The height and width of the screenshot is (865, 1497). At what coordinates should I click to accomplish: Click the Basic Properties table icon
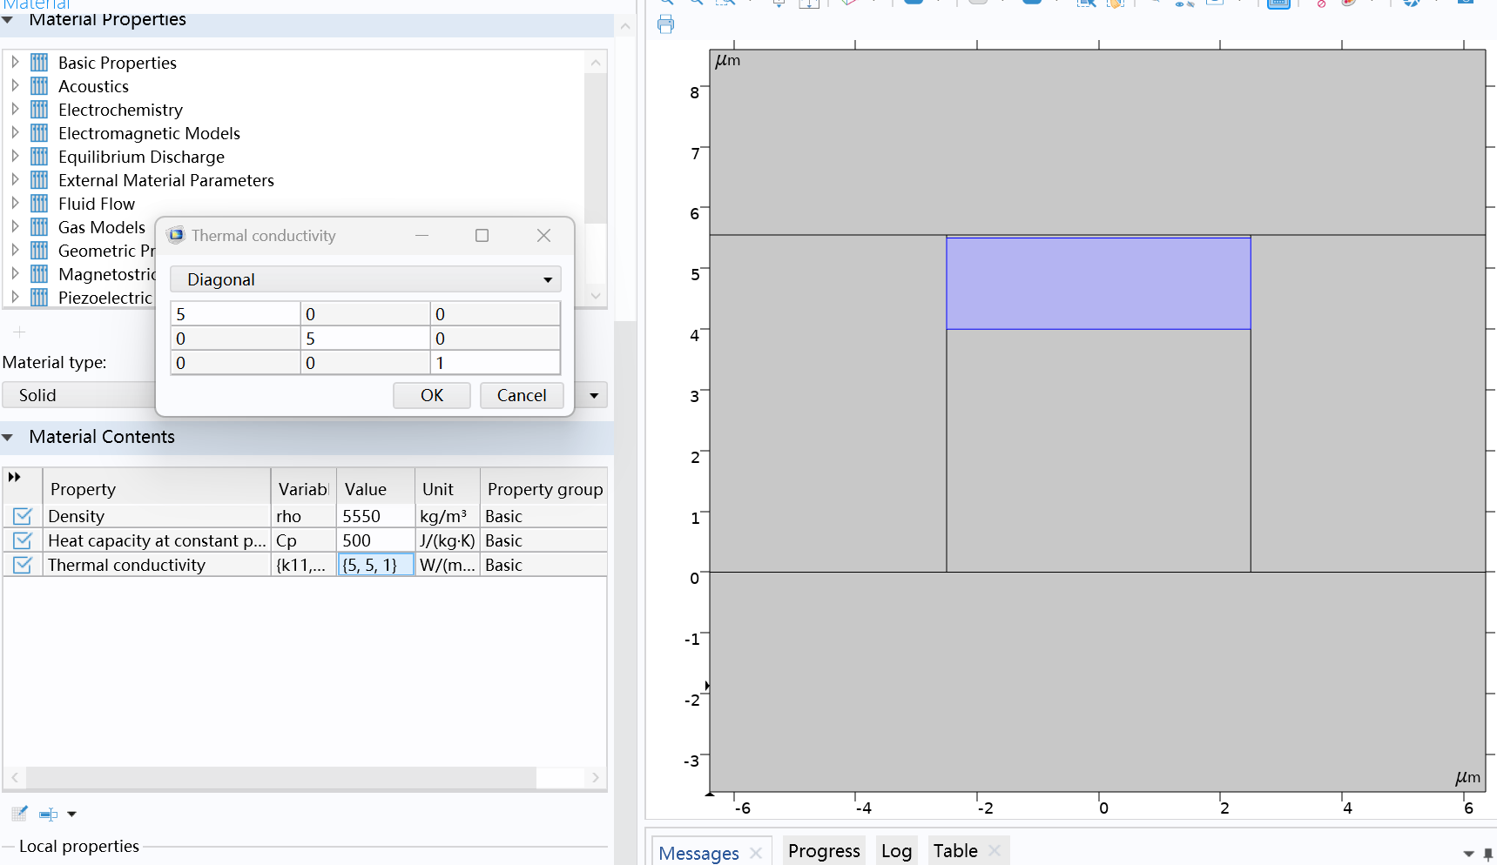[x=39, y=63]
